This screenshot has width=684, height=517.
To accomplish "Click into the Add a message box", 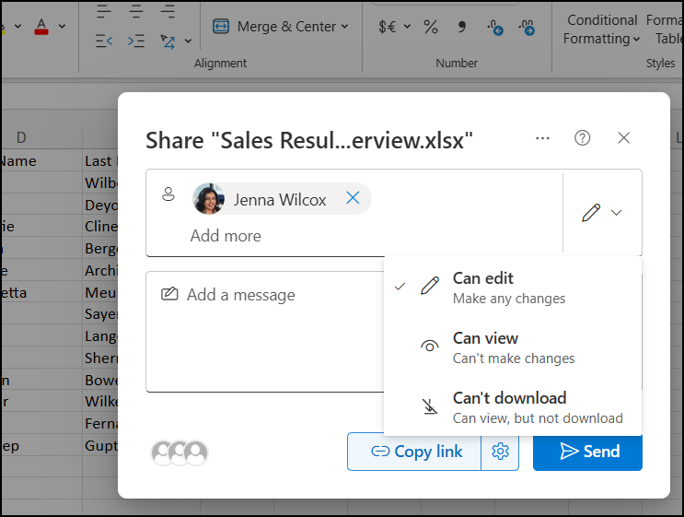I will pos(265,332).
